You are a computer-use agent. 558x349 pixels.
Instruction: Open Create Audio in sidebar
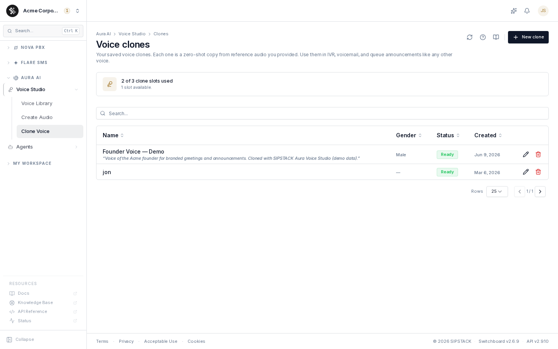50,117
